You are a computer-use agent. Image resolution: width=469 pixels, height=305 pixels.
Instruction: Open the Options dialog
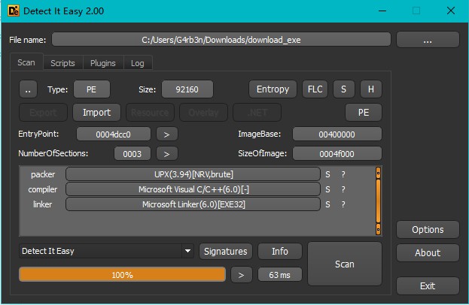(x=428, y=229)
